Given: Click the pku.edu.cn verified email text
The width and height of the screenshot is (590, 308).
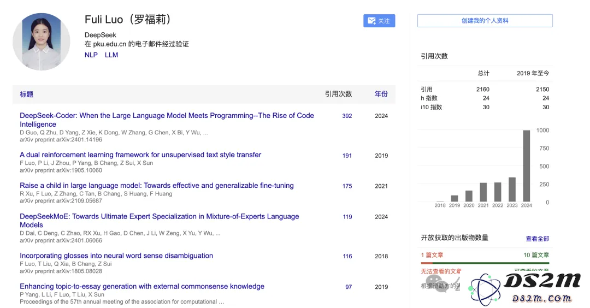Looking at the screenshot, I should click(137, 44).
